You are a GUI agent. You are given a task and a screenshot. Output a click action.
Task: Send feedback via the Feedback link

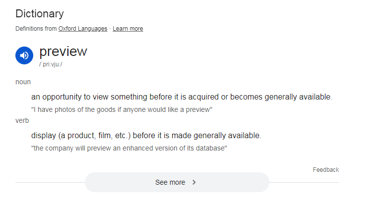pyautogui.click(x=326, y=170)
